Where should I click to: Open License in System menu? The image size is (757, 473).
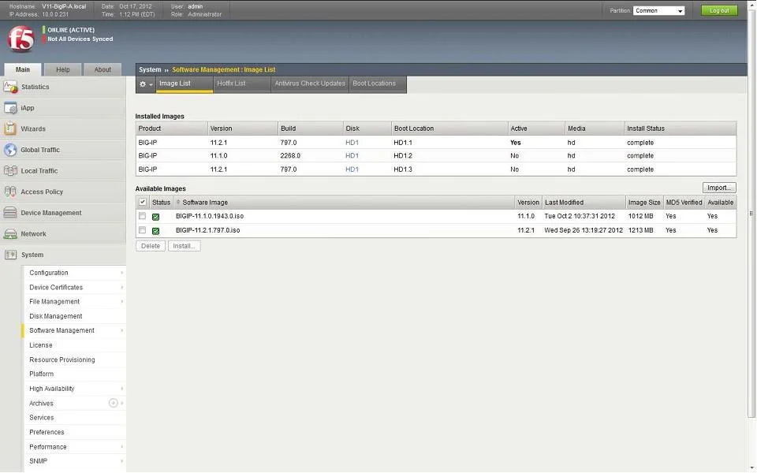pos(40,345)
